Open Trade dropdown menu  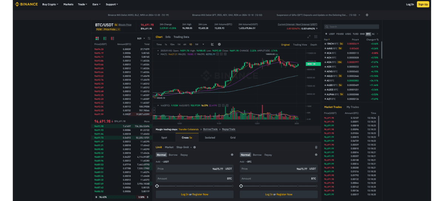point(83,4)
